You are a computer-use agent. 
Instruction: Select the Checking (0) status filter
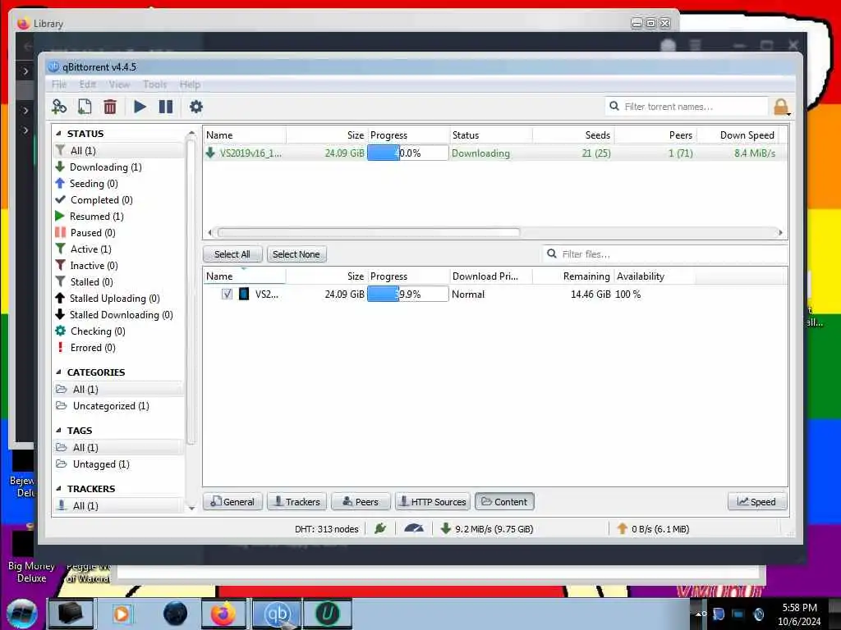tap(98, 331)
